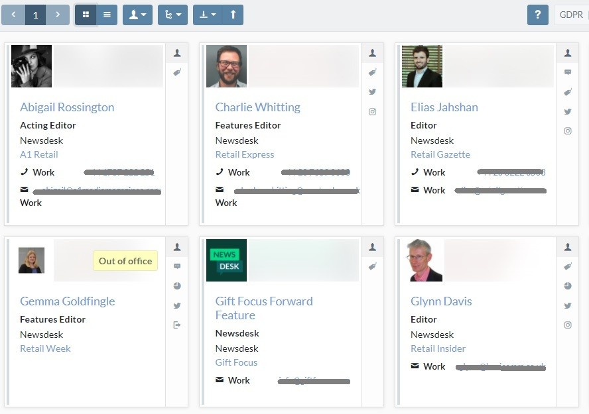Click Work phone row on Charlie Whitting card

pyautogui.click(x=283, y=172)
